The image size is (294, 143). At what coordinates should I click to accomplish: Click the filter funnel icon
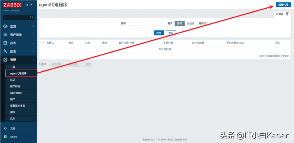click(287, 14)
